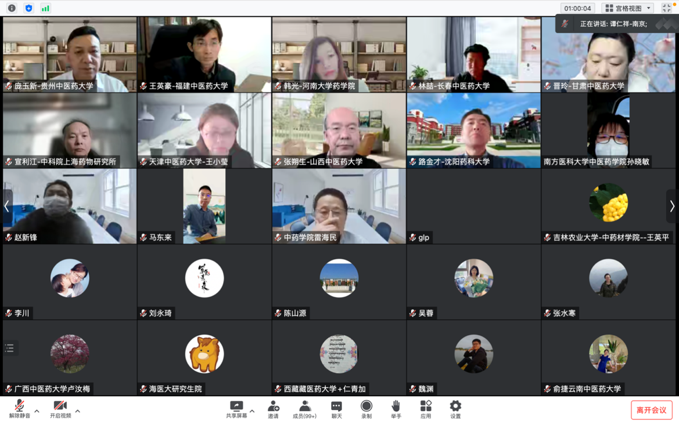Unmute microphone with 解除静音 button

click(19, 408)
